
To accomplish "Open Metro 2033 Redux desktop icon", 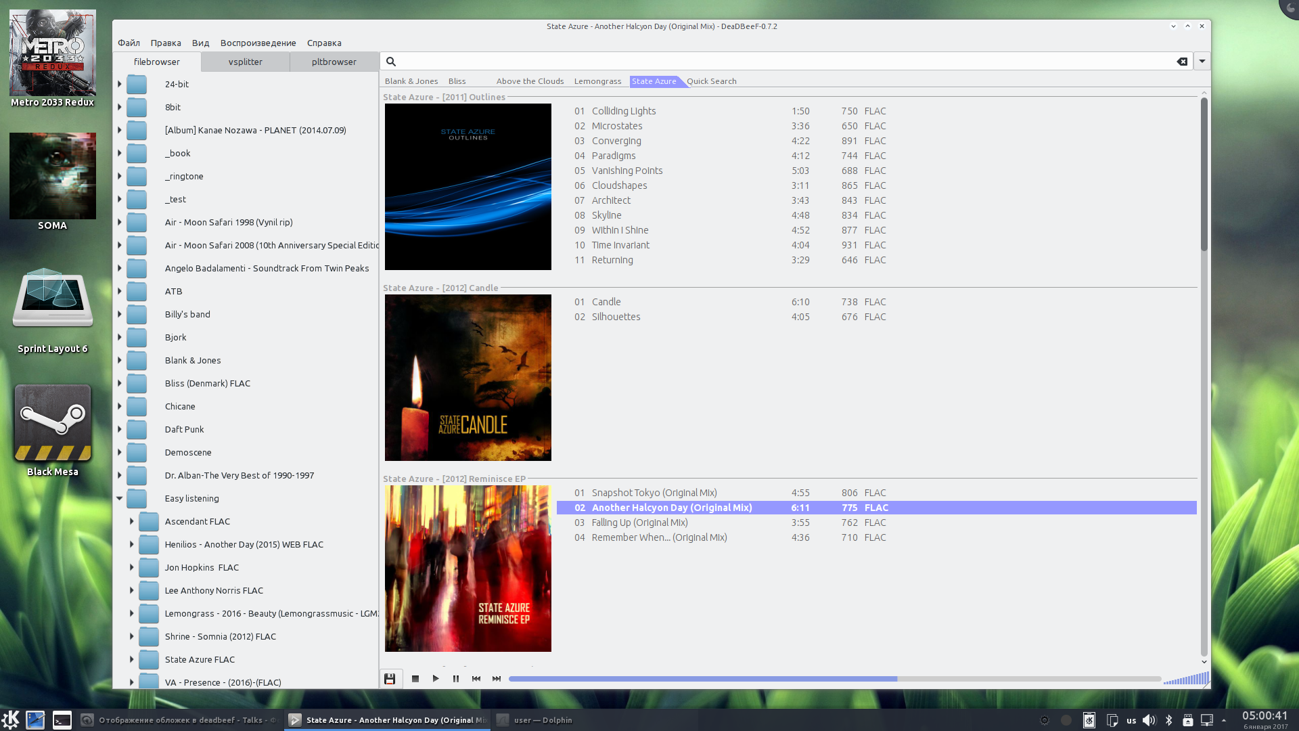I will 53,58.
